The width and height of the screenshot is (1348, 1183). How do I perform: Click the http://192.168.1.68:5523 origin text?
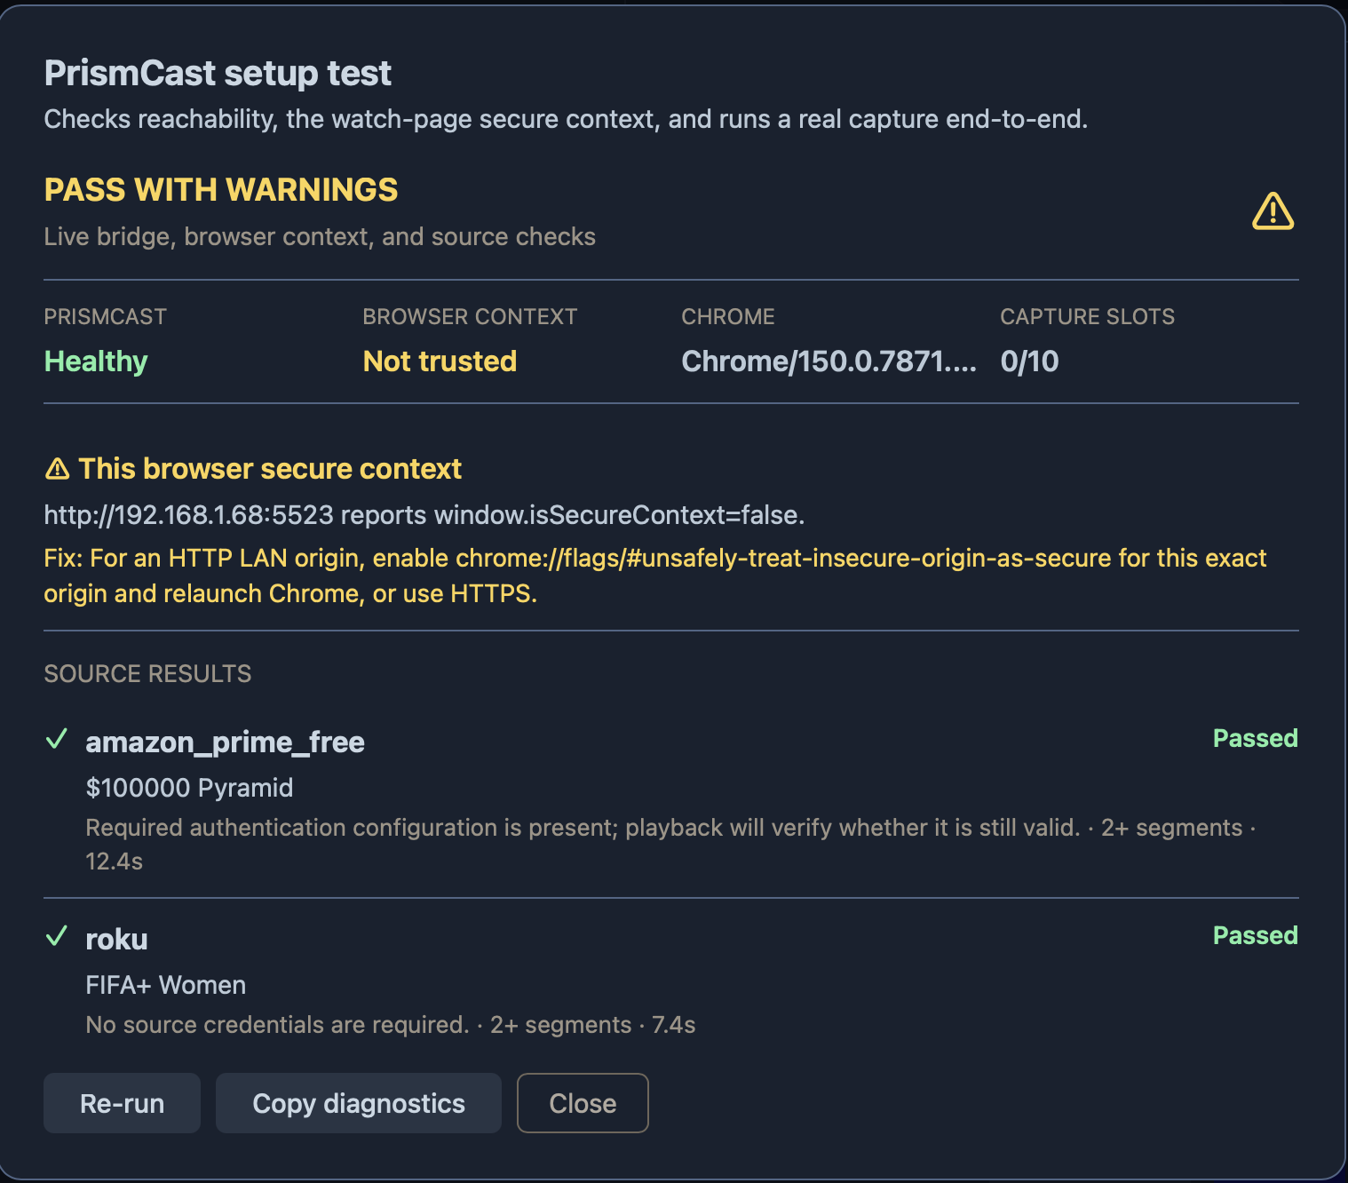[x=188, y=515]
